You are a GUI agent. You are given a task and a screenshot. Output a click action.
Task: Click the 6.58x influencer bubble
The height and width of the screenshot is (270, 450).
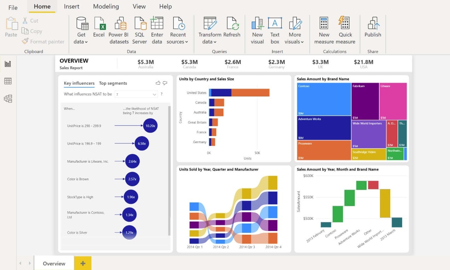pyautogui.click(x=142, y=143)
